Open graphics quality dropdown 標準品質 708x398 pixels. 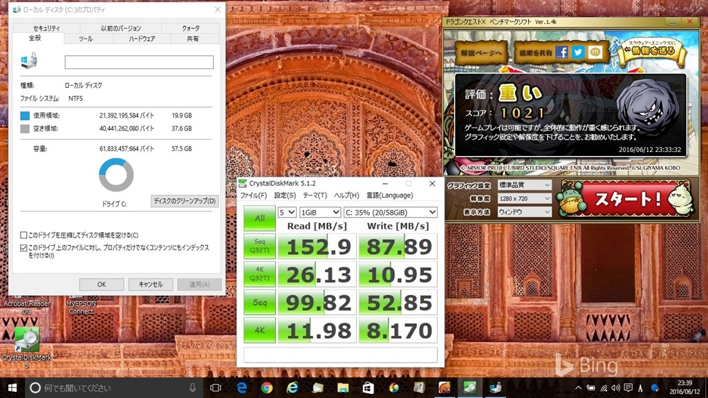point(524,185)
